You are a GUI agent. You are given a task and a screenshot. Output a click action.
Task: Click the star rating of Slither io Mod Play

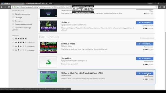point(147,79)
